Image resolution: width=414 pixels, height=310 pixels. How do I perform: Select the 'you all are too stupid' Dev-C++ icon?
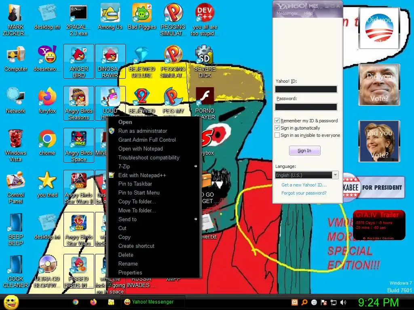coord(205,20)
